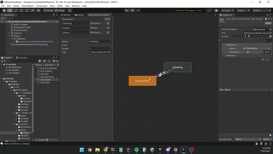Image resolution: width=273 pixels, height=154 pixels.
Task: Select the Rect transform tool
Action: [x=26, y=10]
